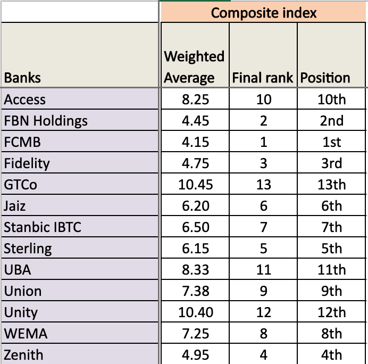The width and height of the screenshot is (368, 364).
Task: Select Sterling's weighted average 6.15
Action: pos(195,249)
